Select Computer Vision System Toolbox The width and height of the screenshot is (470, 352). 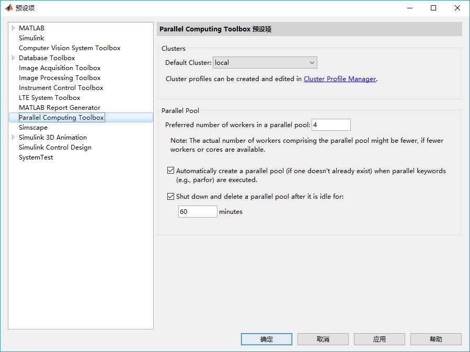coord(70,48)
